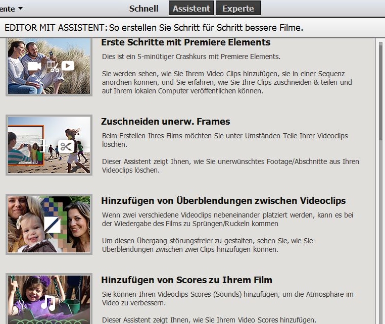The image size is (385, 324).
Task: Open thumbnail for Hinzufügen von Überblendungen
Action: 49,224
